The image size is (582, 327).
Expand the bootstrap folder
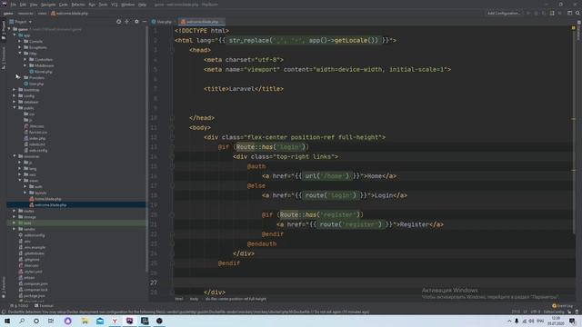(15, 90)
